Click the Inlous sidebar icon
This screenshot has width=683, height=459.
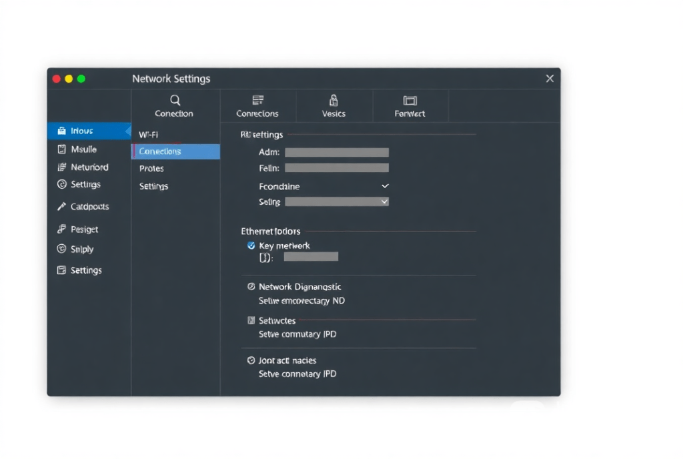click(x=62, y=131)
